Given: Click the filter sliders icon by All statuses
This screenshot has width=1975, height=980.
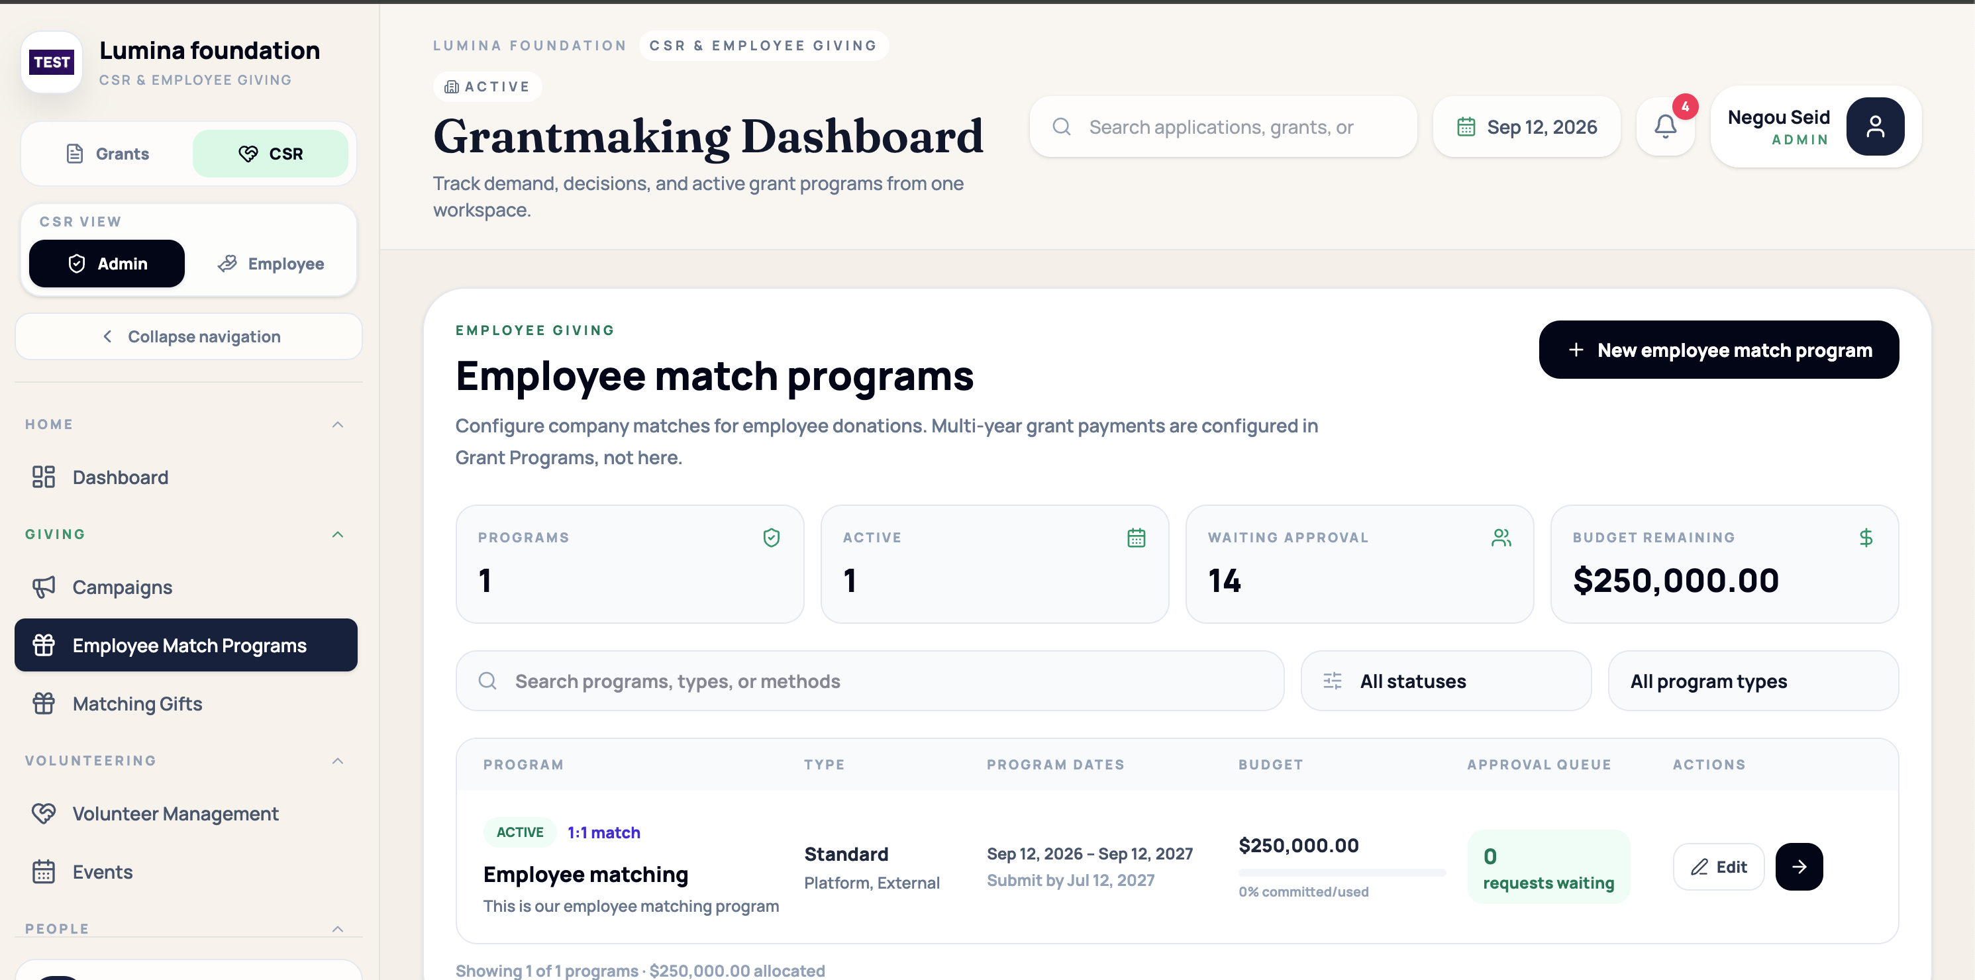Looking at the screenshot, I should point(1333,680).
